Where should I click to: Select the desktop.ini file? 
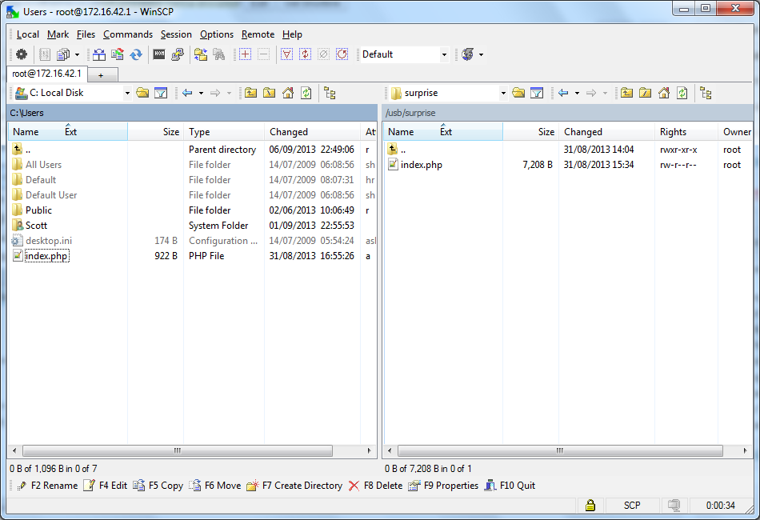point(49,241)
